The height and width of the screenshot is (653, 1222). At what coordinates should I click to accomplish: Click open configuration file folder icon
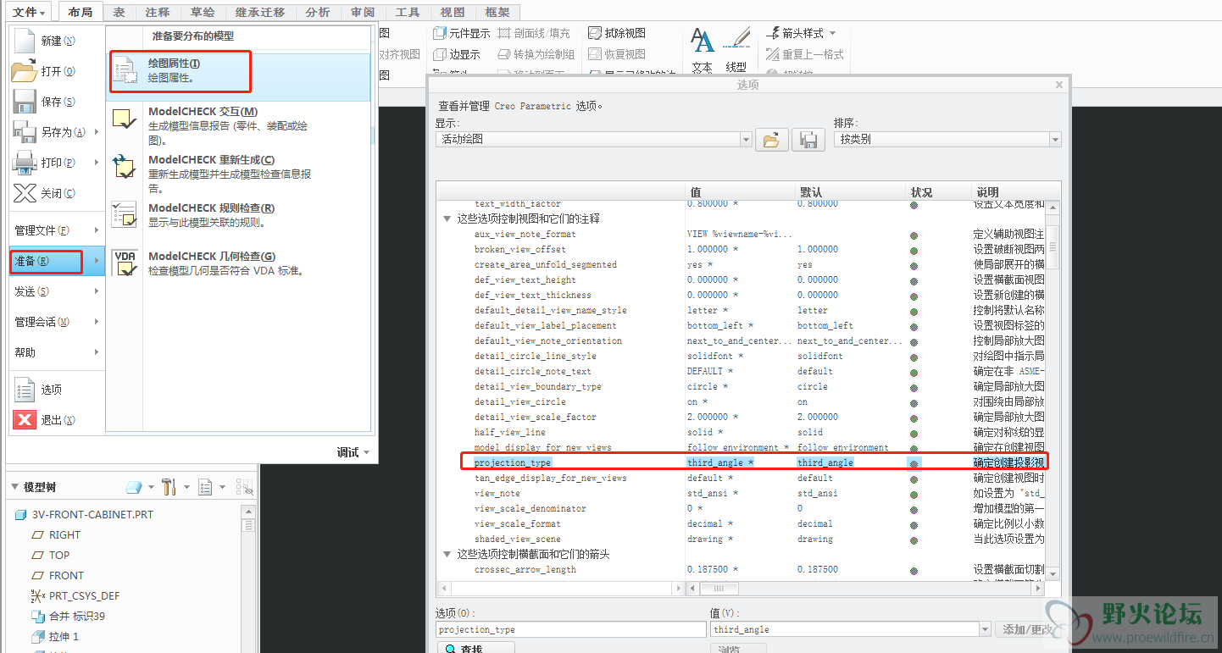(771, 140)
